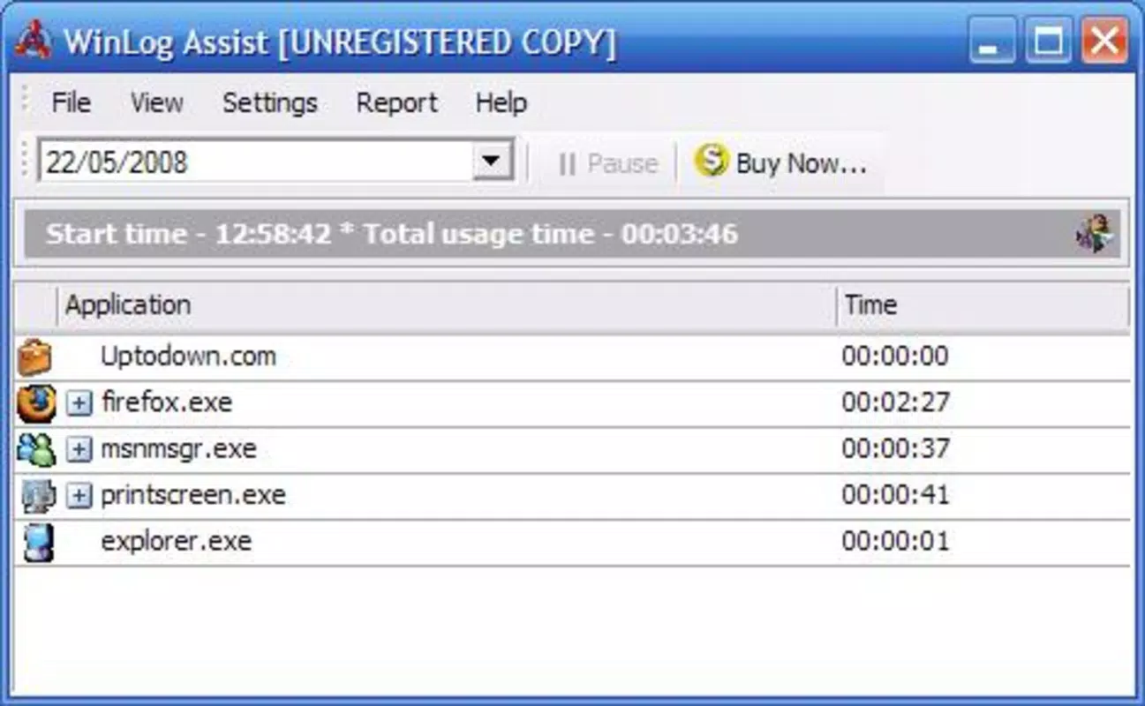Viewport: 1145px width, 706px height.
Task: Select the firefox.exe label
Action: pyautogui.click(x=167, y=402)
